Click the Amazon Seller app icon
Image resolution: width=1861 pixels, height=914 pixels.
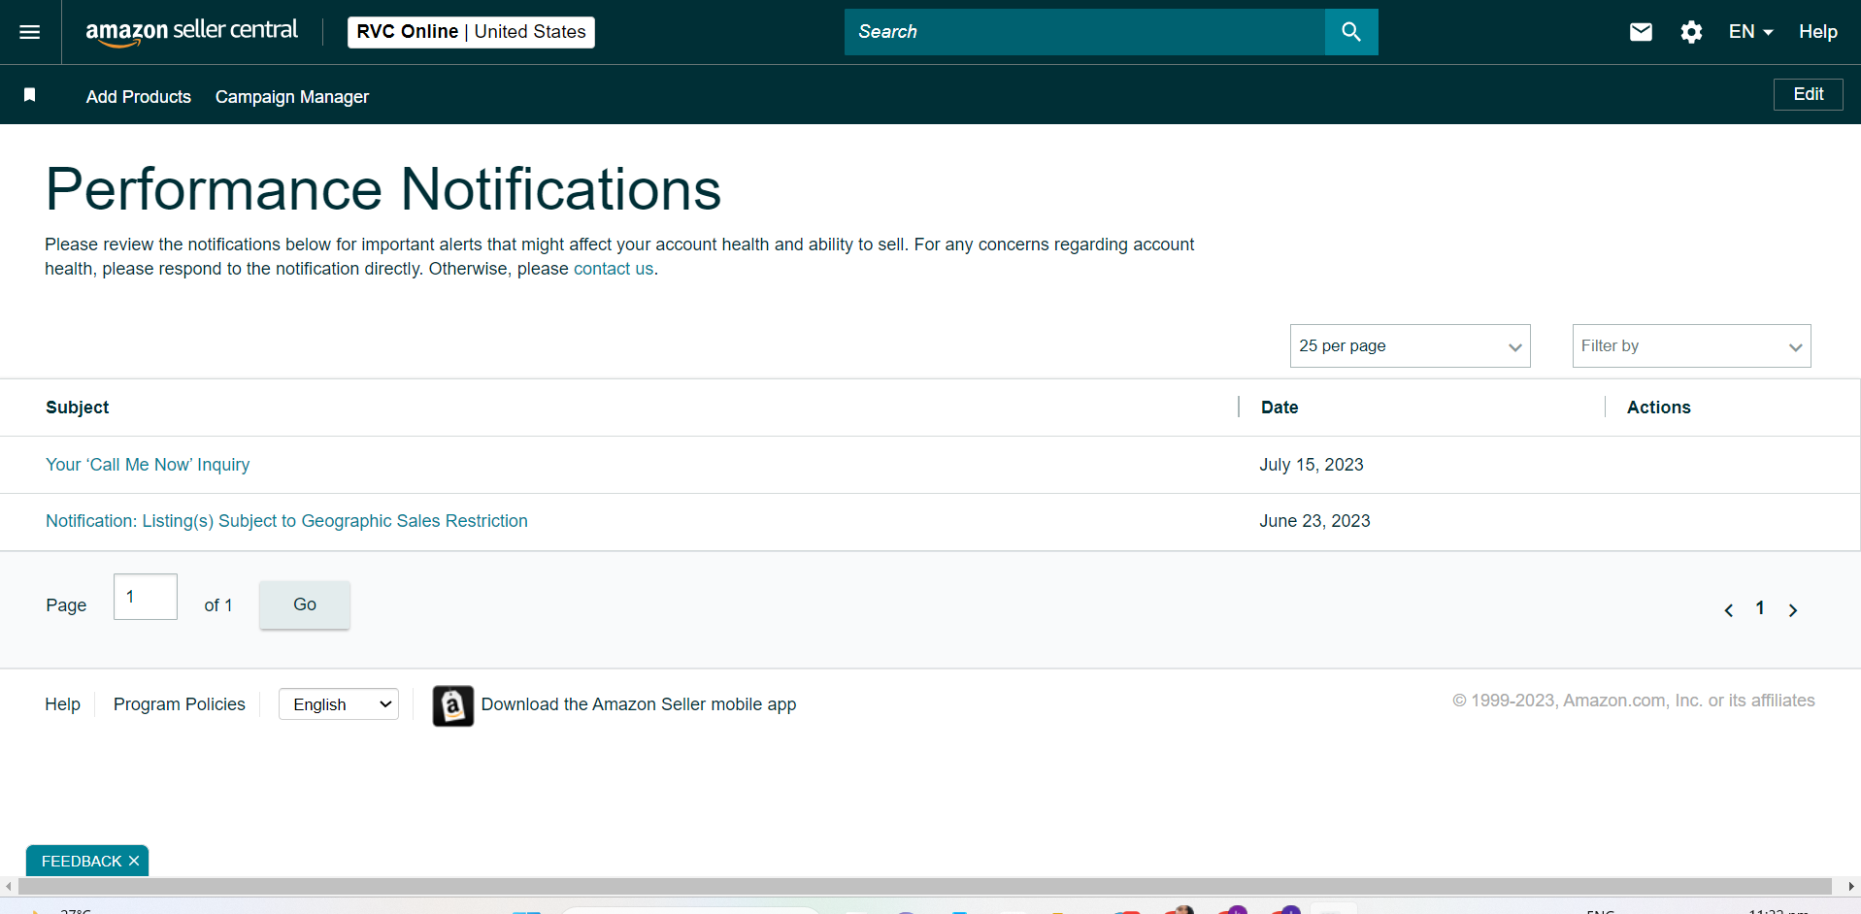tap(452, 705)
